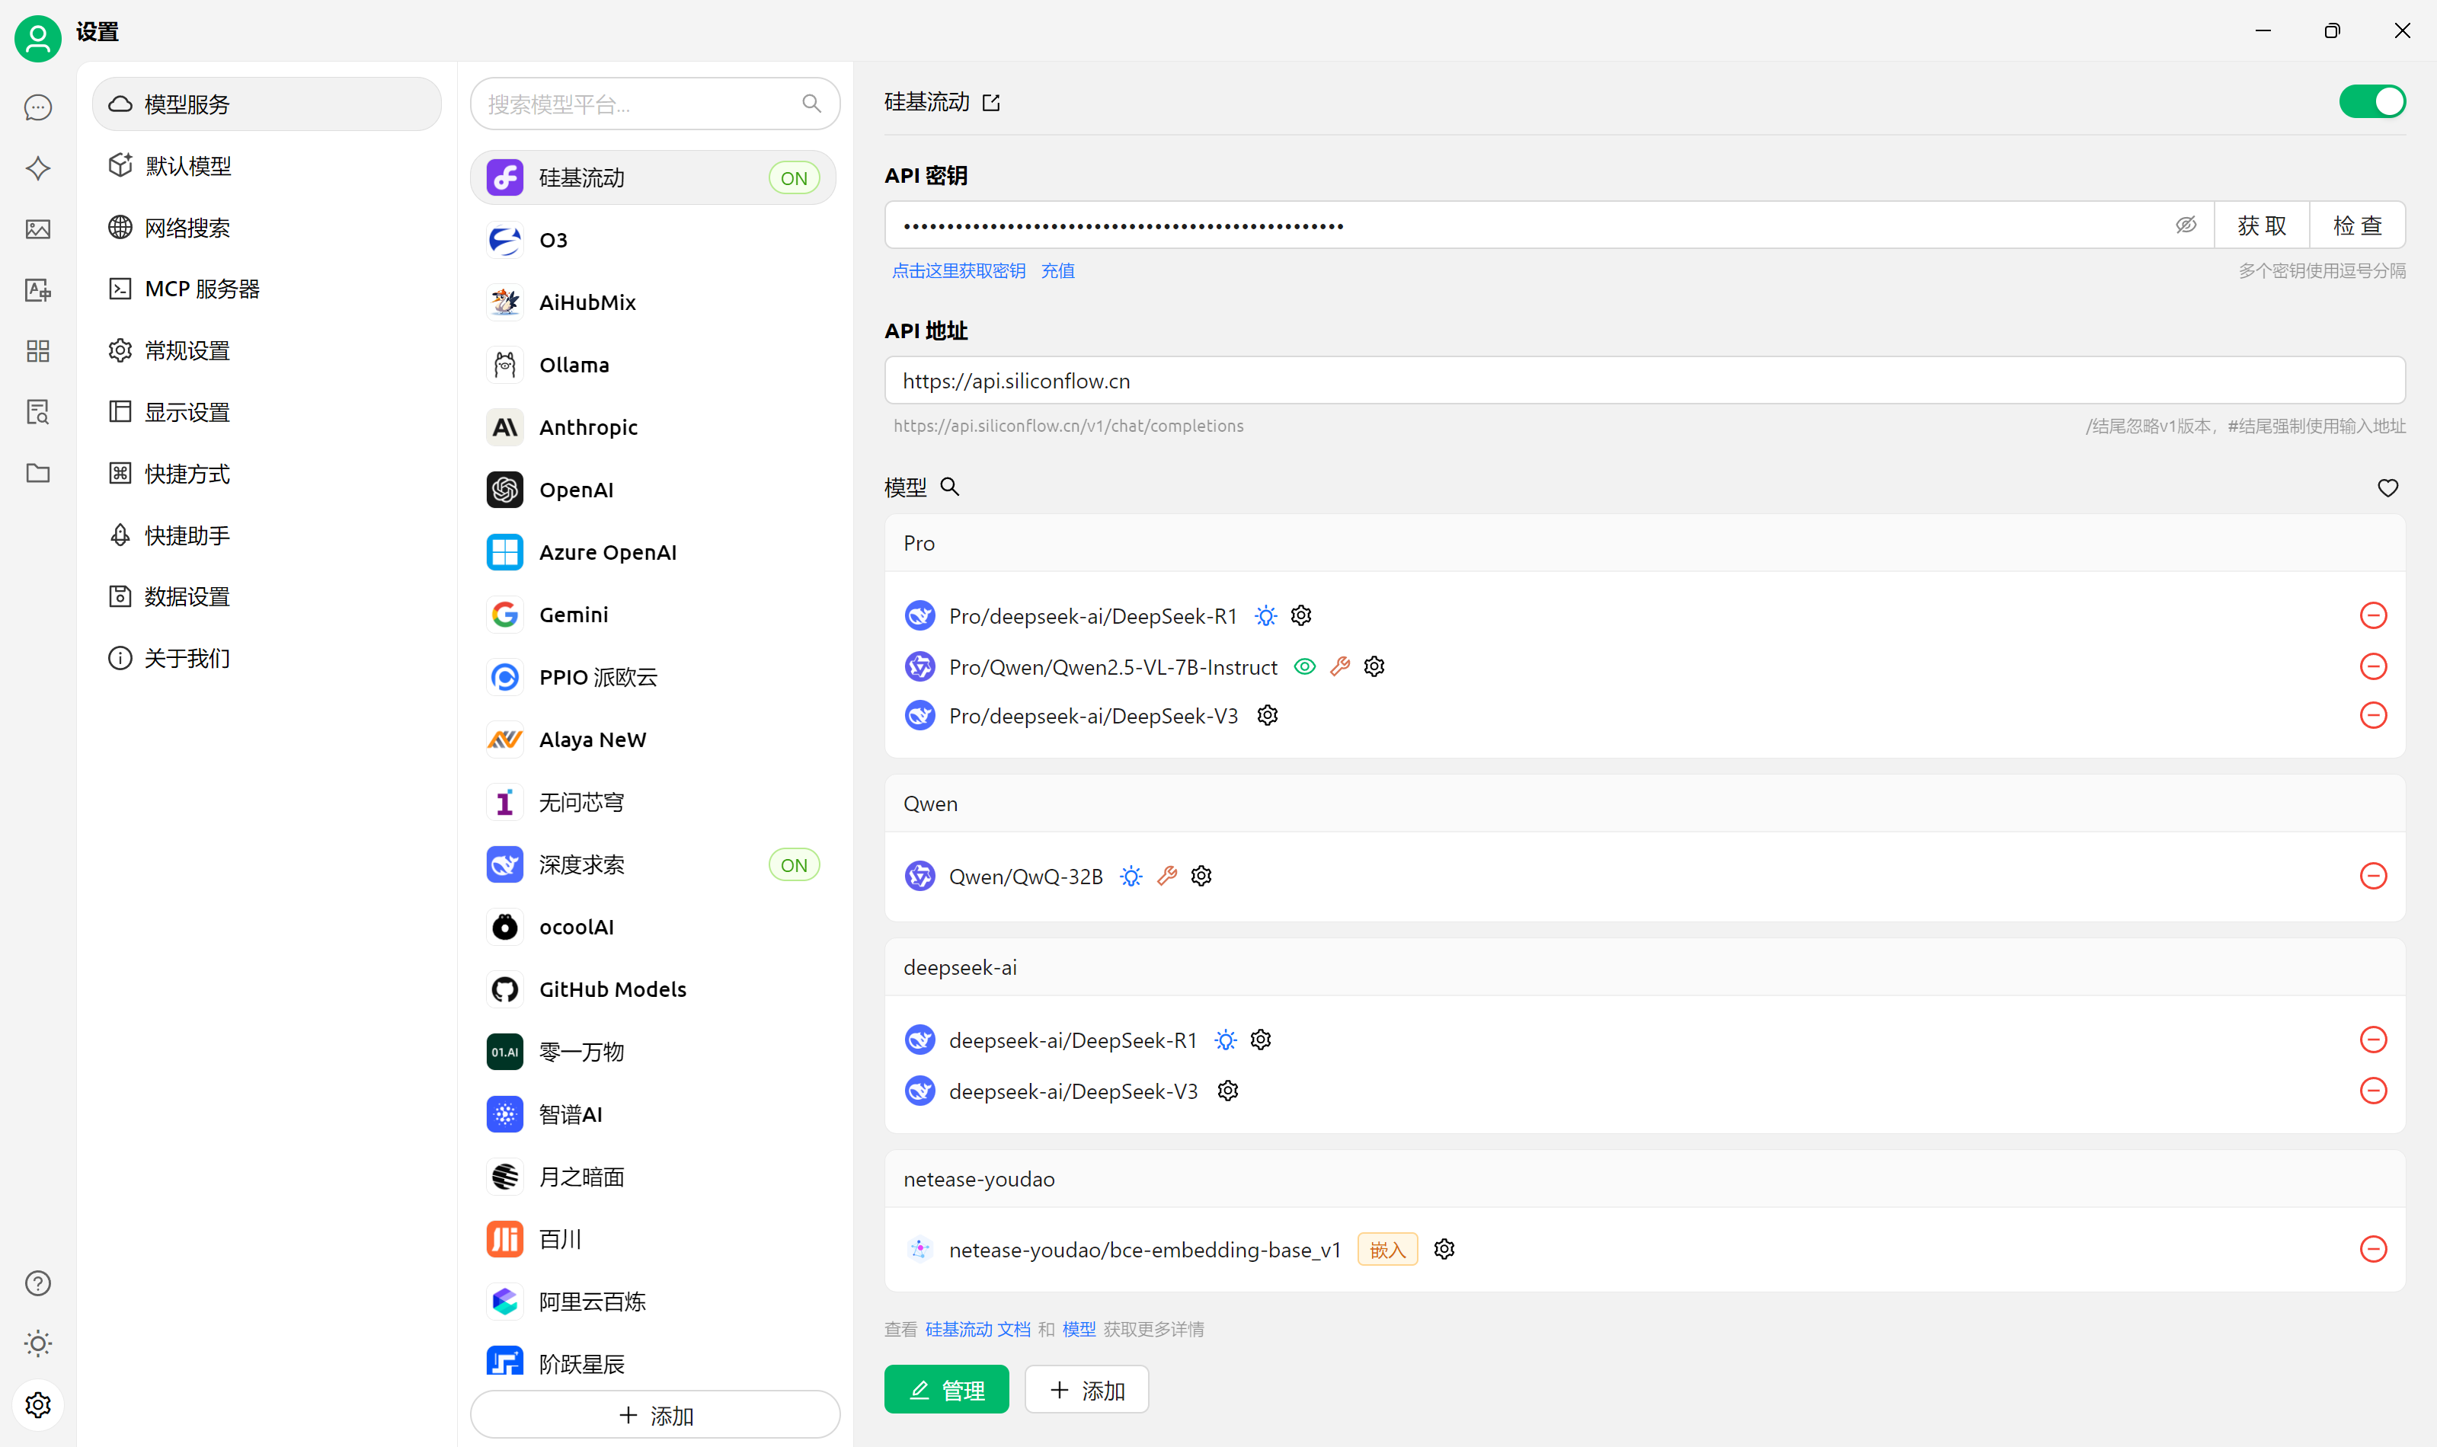Open the translate sidebar icon
This screenshot has height=1447, width=2437.
click(x=38, y=289)
